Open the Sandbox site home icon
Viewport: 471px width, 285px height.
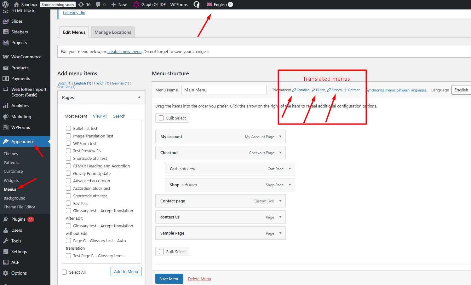point(16,4)
